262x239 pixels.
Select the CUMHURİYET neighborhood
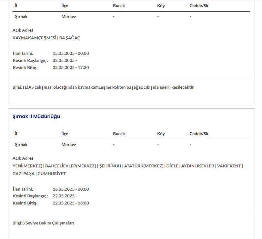52,174
